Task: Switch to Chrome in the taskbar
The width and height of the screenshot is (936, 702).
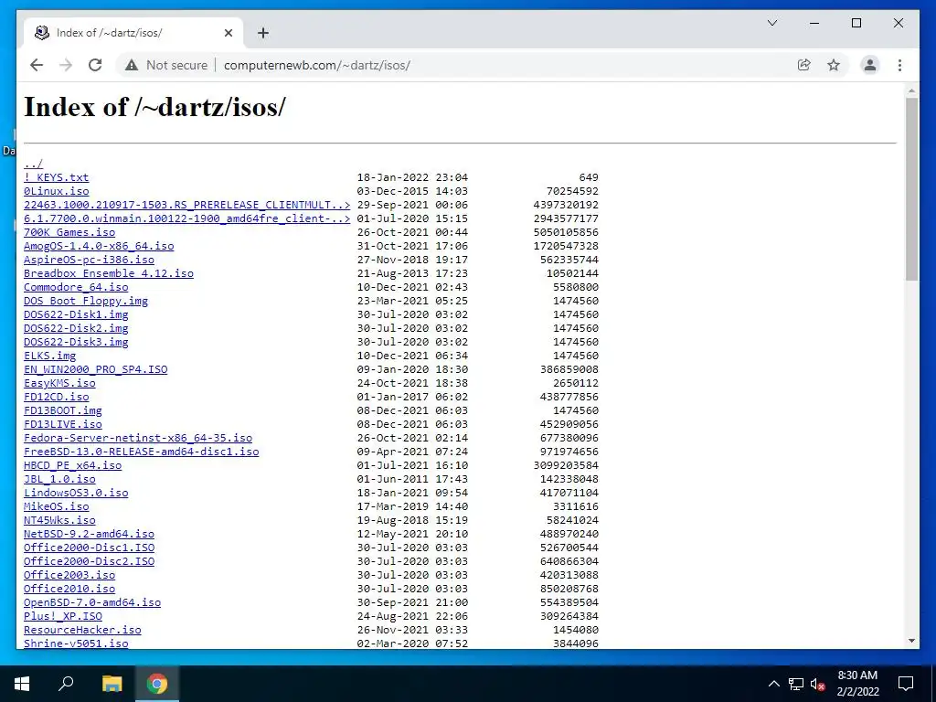Action: point(157,684)
